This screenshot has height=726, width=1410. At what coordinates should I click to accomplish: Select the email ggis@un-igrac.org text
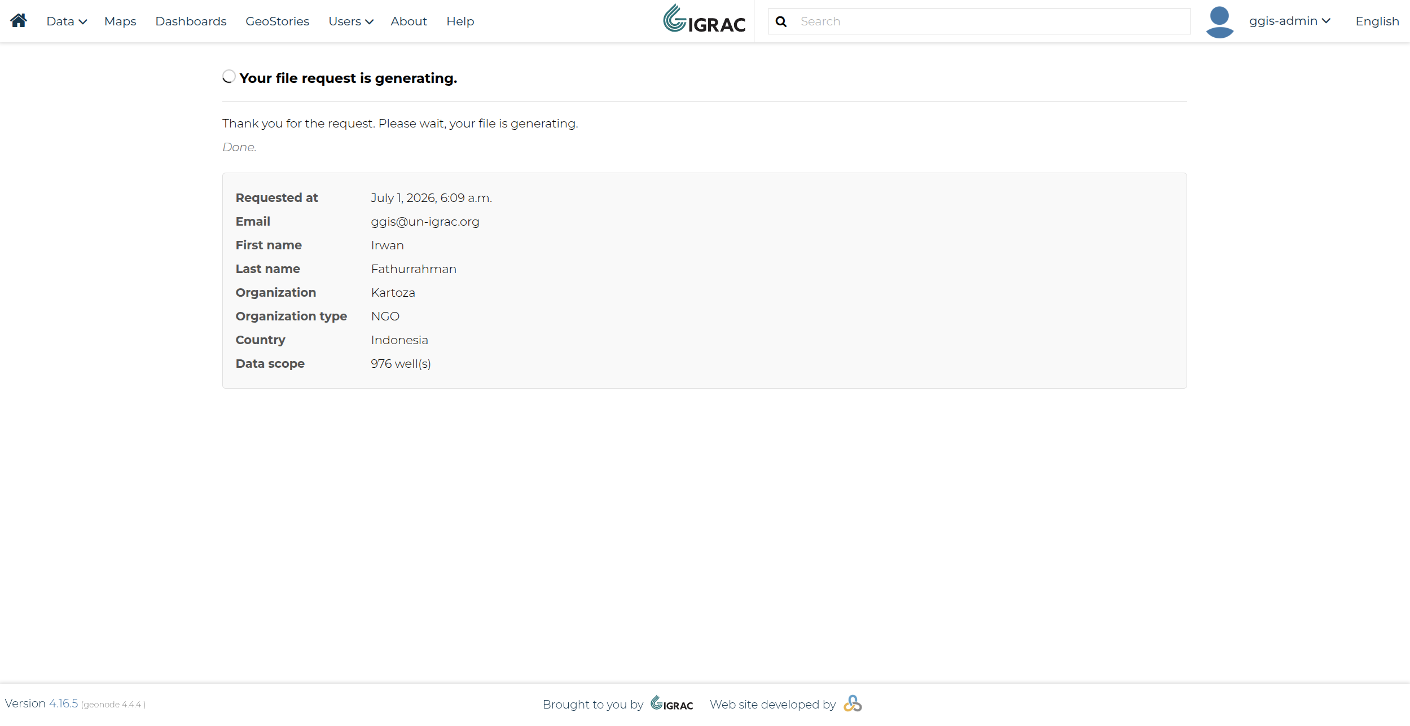click(x=425, y=222)
